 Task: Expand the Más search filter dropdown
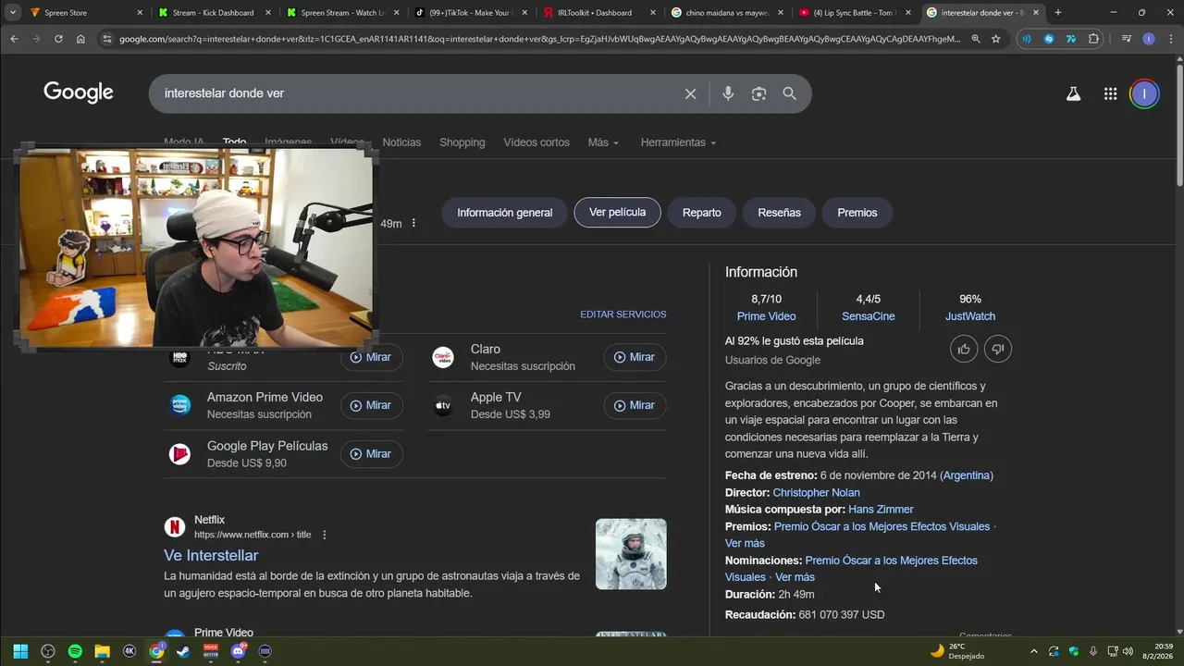point(603,142)
